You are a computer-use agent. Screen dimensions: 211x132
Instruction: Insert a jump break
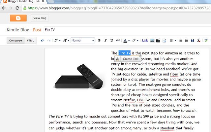[x=164, y=41]
